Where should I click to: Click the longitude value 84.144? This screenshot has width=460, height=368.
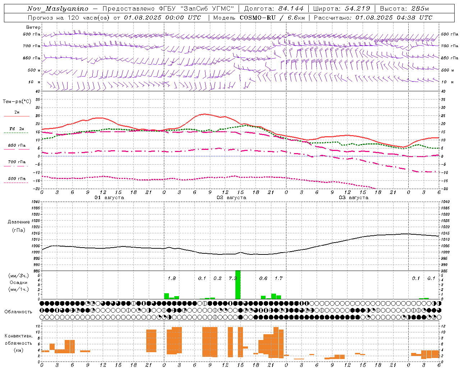(x=291, y=9)
